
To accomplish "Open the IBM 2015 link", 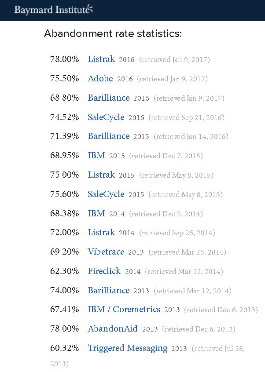I will click(x=96, y=155).
